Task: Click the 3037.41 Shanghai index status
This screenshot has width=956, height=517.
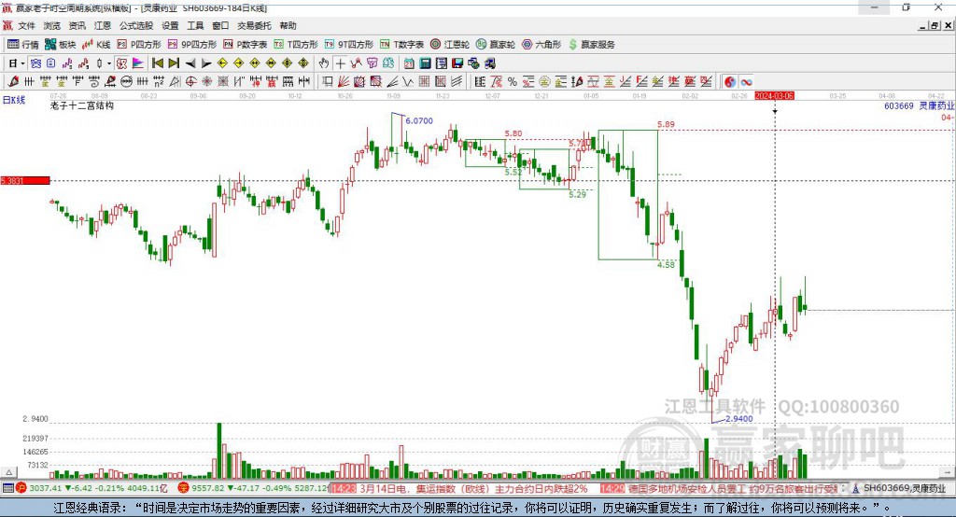Action: (45, 488)
